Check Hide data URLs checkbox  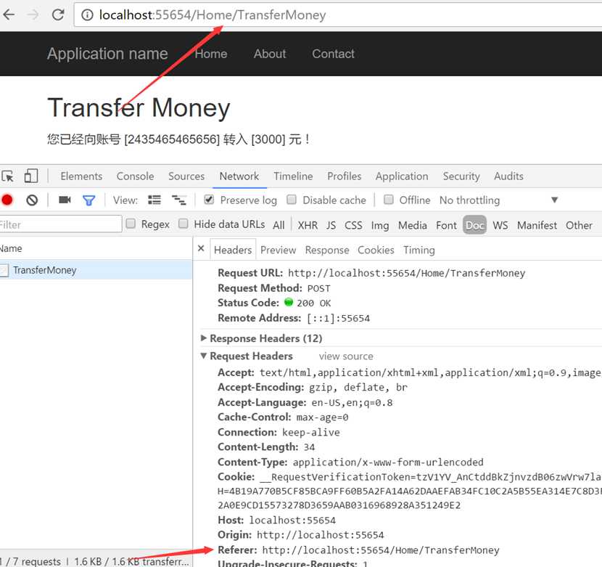point(183,224)
